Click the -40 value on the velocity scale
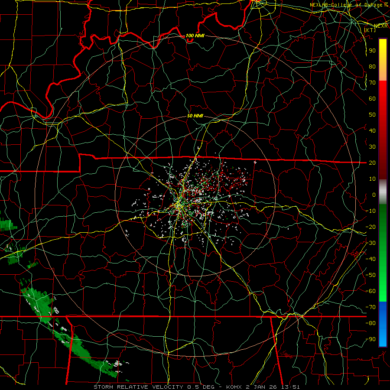 370,259
